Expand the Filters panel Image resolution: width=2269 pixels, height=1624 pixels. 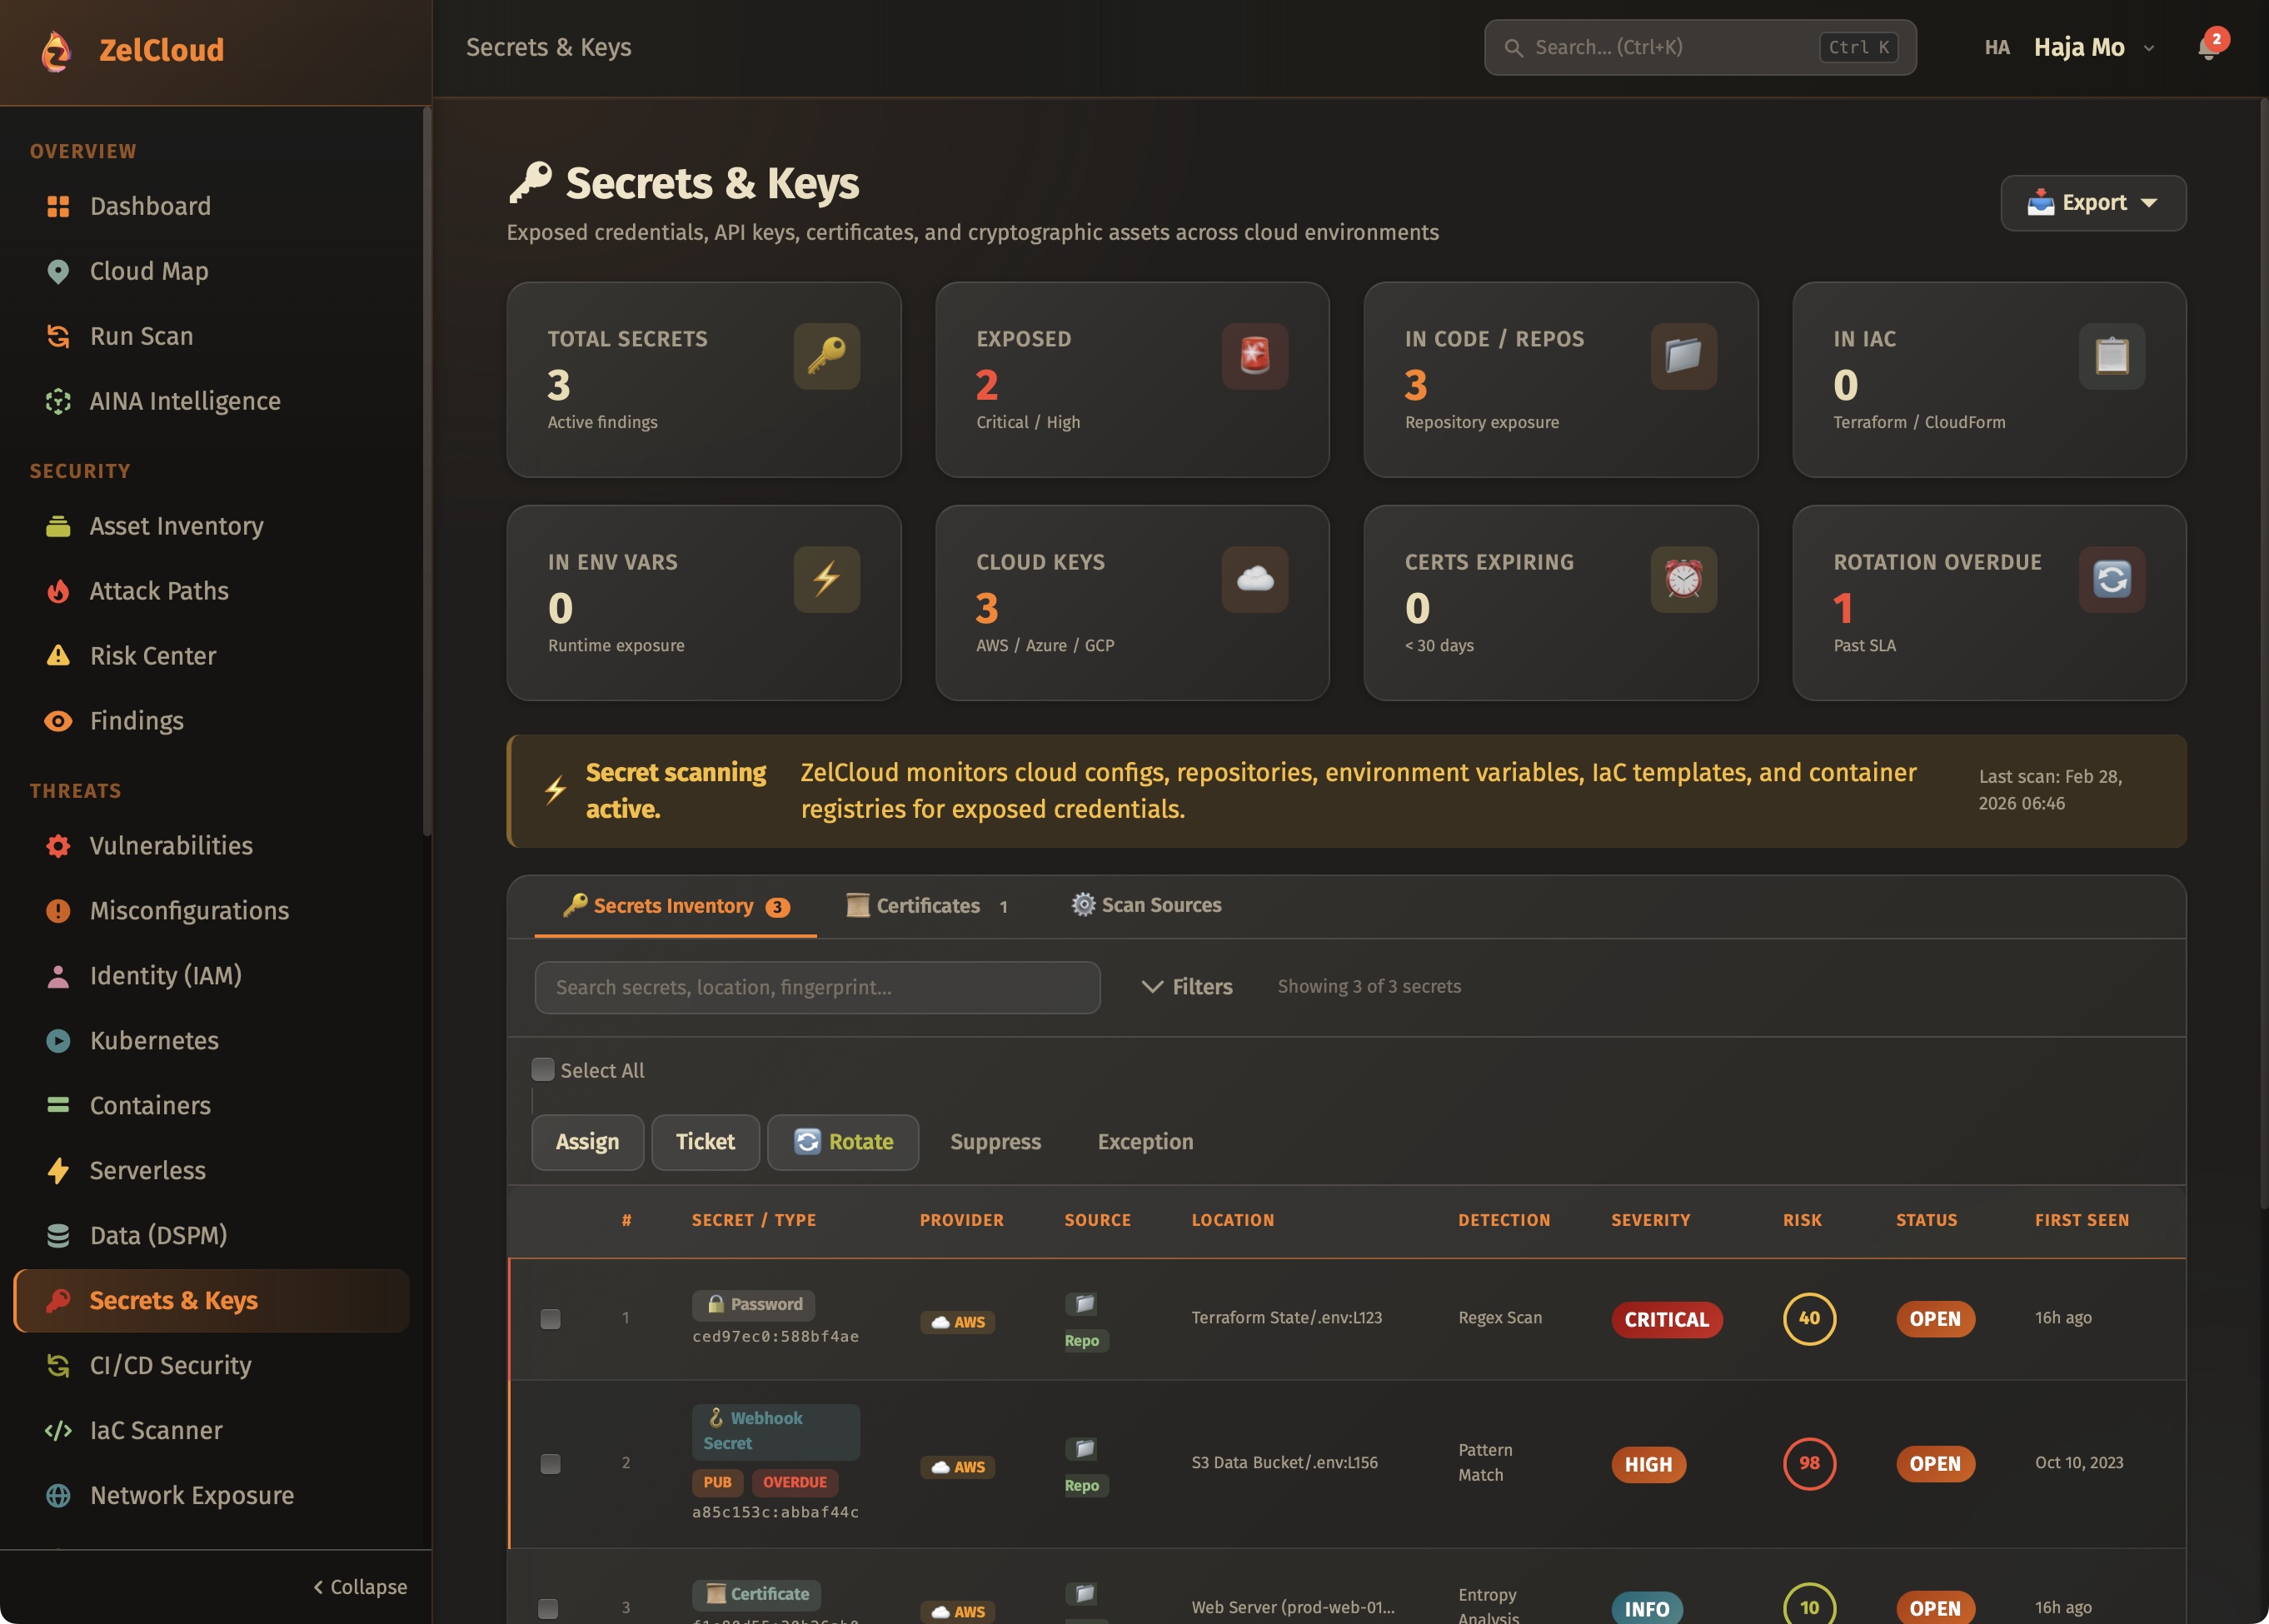click(x=1187, y=987)
